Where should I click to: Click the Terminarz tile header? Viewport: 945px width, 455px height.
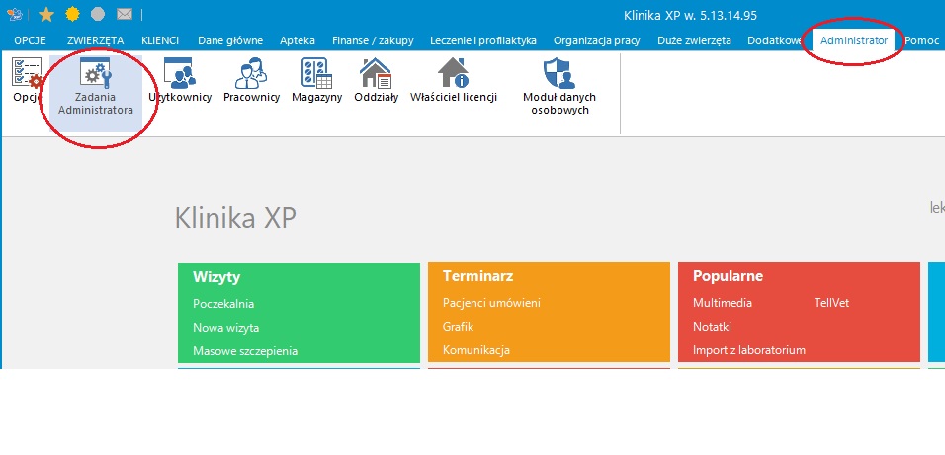(477, 276)
